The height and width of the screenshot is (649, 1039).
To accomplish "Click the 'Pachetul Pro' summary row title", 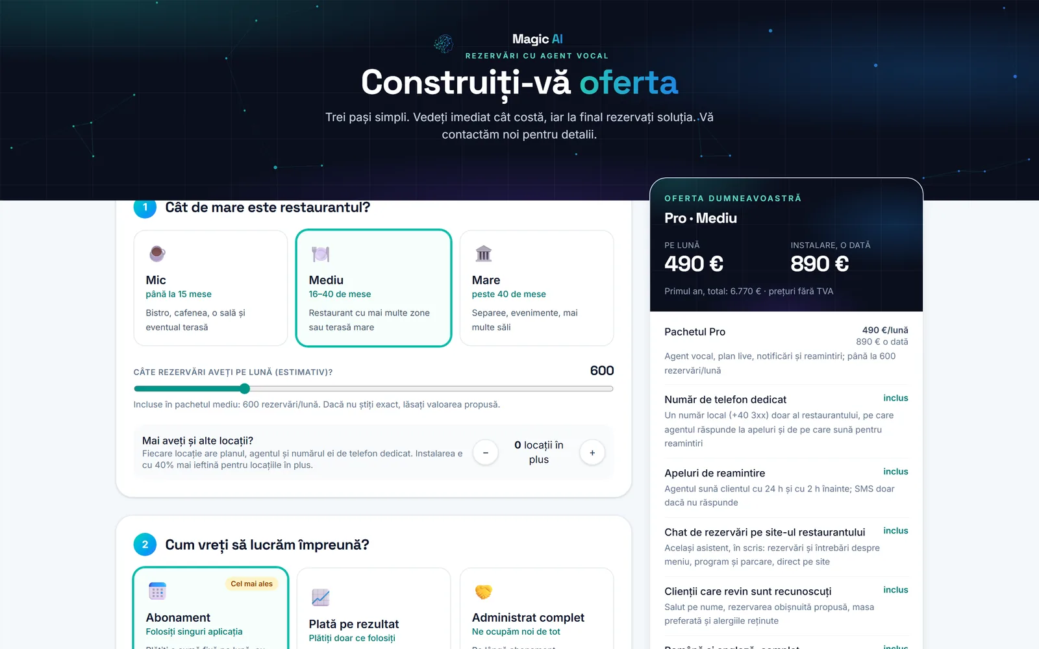I will click(695, 332).
